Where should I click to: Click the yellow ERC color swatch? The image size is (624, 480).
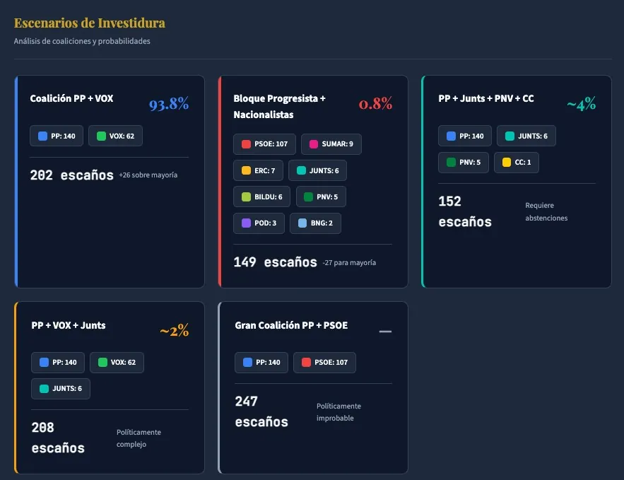coord(246,171)
